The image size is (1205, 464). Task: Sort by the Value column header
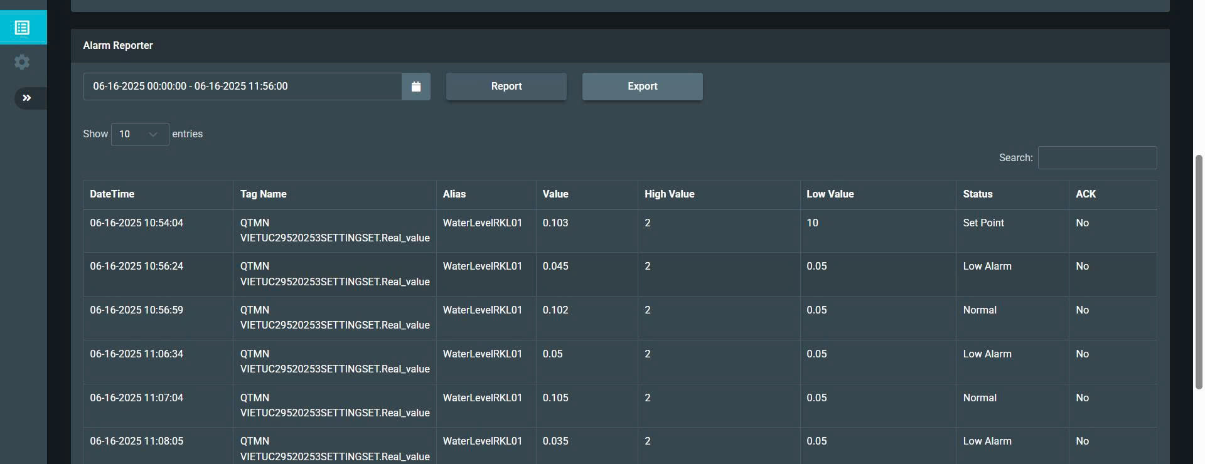pyautogui.click(x=555, y=194)
